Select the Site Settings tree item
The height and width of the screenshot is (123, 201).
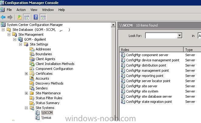(39, 44)
